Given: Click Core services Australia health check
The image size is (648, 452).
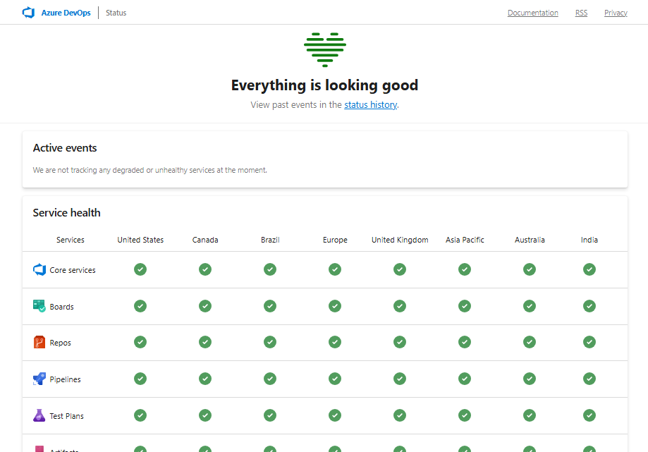Looking at the screenshot, I should pos(530,269).
